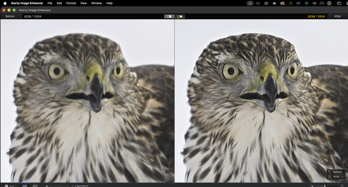Image resolution: width=348 pixels, height=187 pixels.
Task: Open the Window menu
Action: (x=97, y=3)
